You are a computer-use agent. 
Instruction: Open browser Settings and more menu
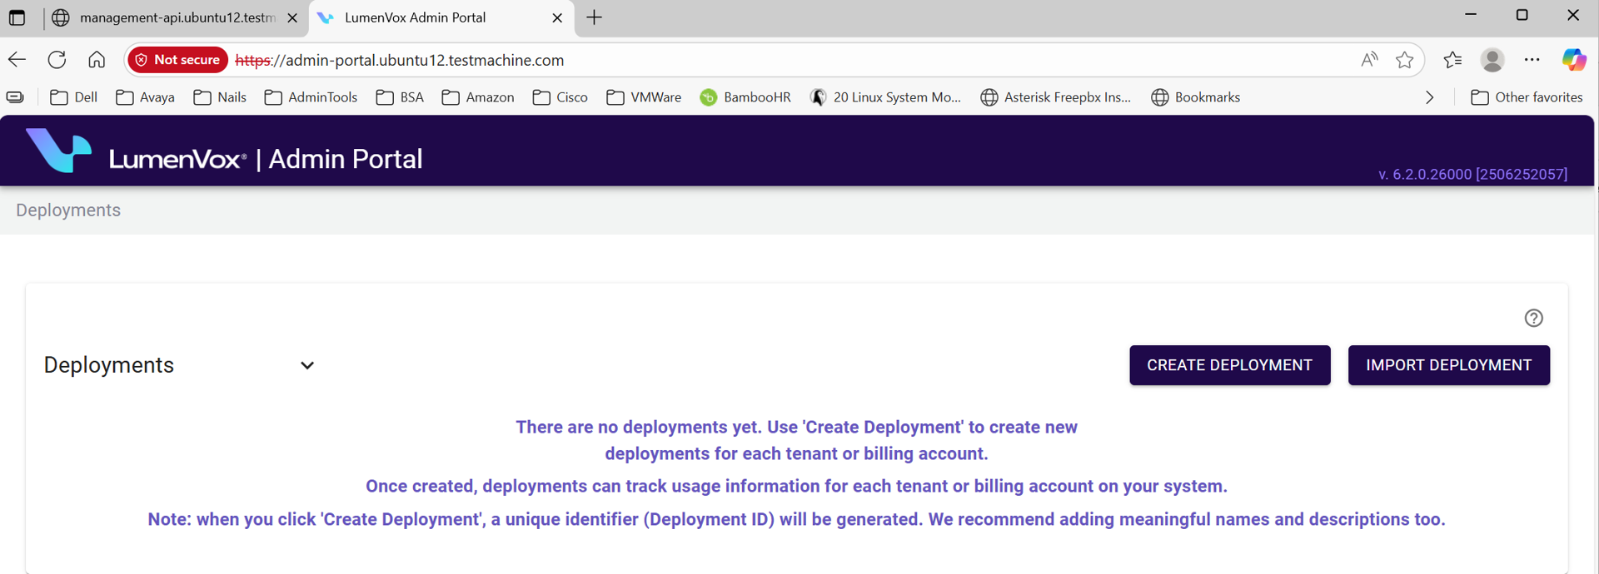1532,60
